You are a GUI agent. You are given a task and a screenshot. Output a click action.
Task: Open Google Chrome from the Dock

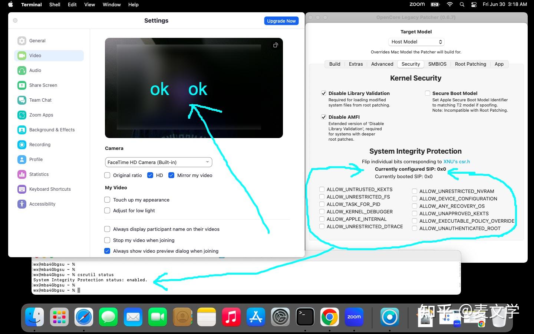(x=329, y=317)
